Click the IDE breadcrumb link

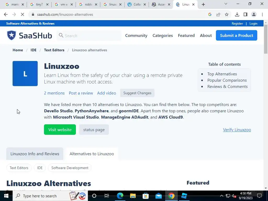click(x=33, y=50)
